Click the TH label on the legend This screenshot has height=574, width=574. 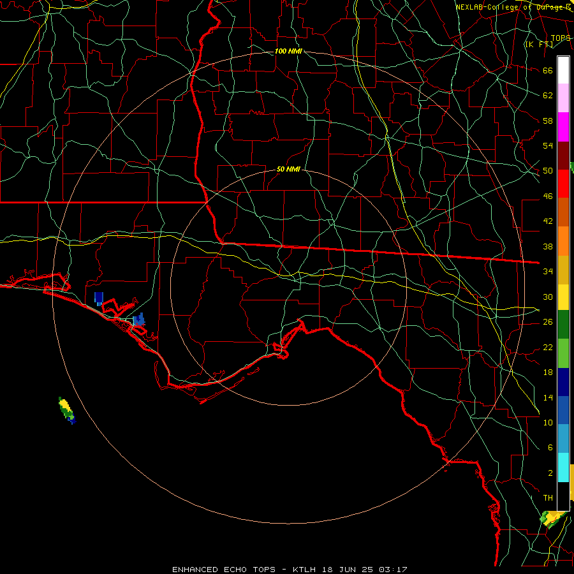548,498
